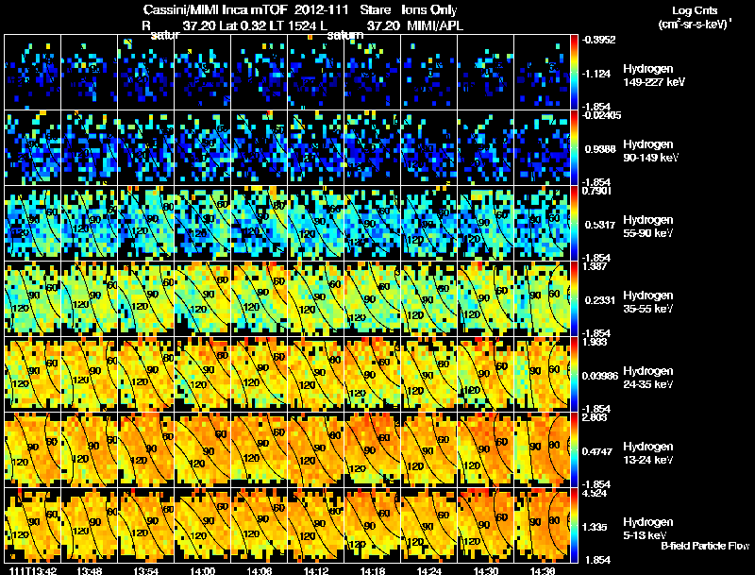Click the 'Lat 0.32' header value

coord(242,26)
